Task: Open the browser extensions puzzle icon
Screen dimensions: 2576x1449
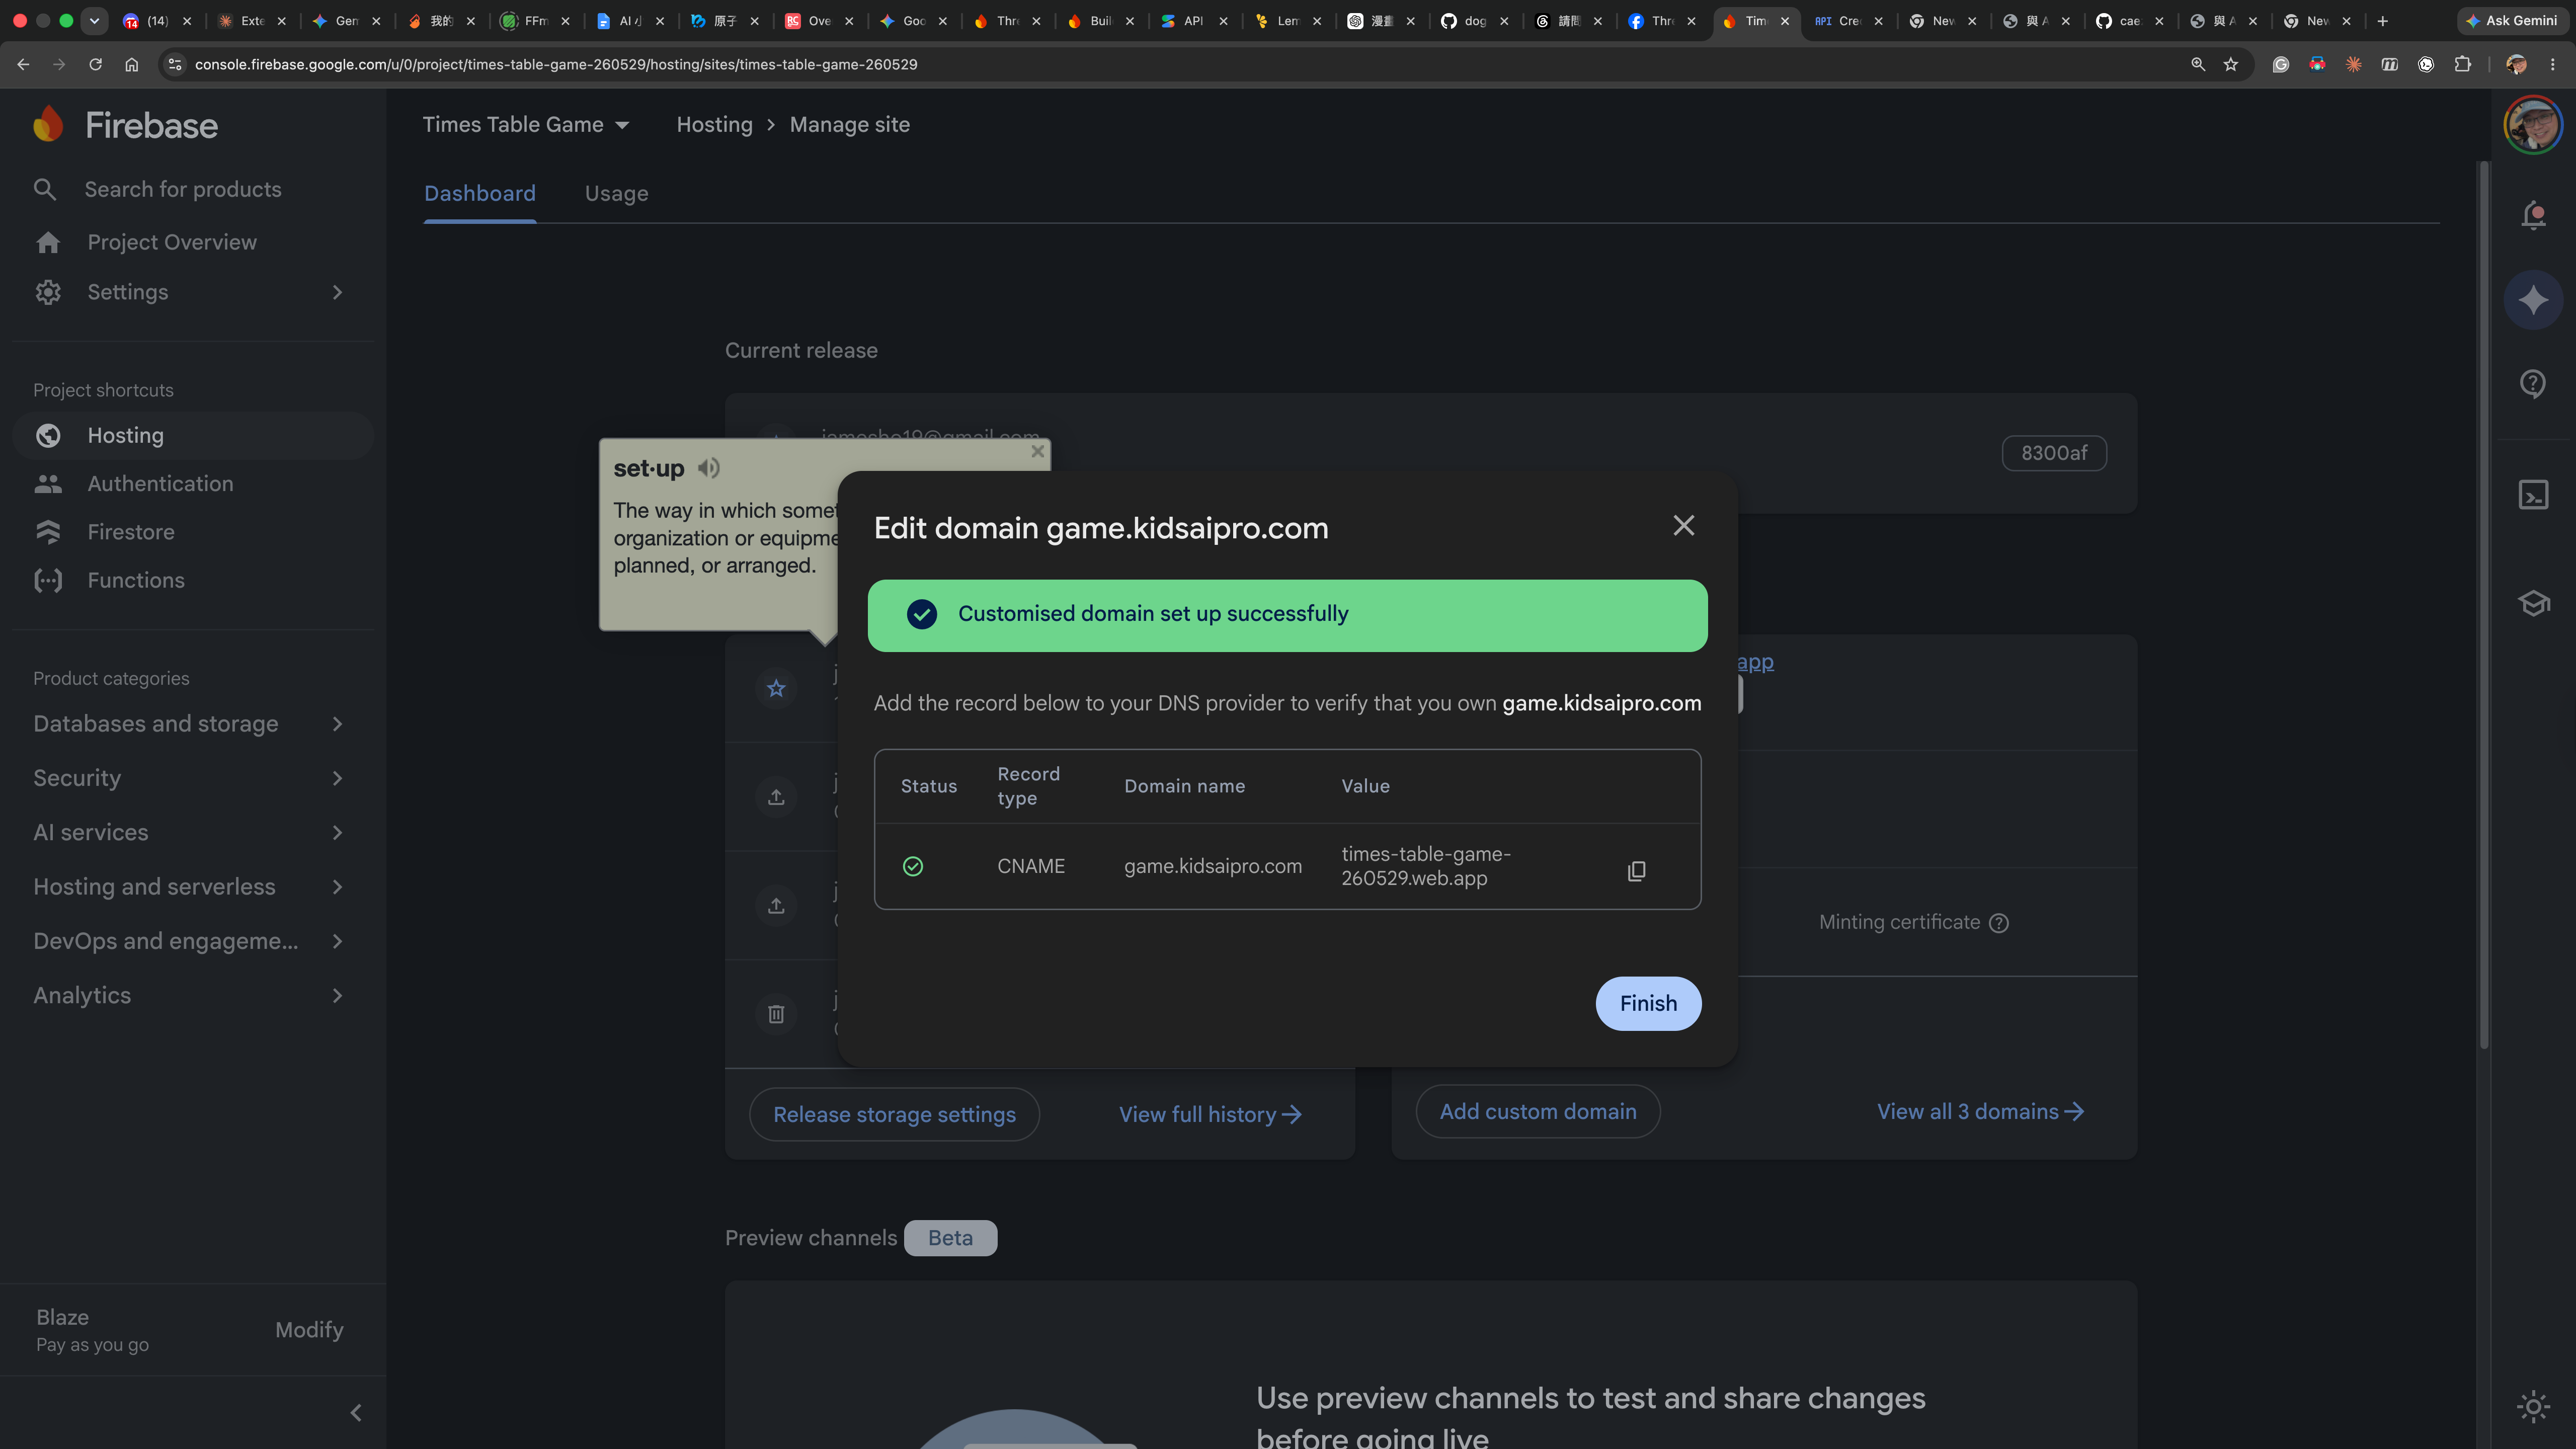Action: [2462, 64]
